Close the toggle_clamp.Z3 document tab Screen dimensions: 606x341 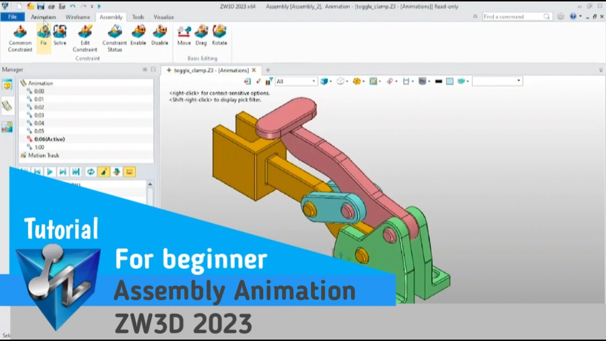254,70
